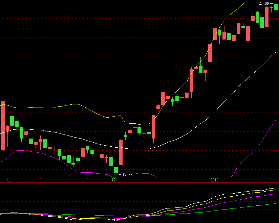The width and height of the screenshot is (279, 223).
Task: Select the magenta line in the lower indicator panel
Action: [237, 199]
